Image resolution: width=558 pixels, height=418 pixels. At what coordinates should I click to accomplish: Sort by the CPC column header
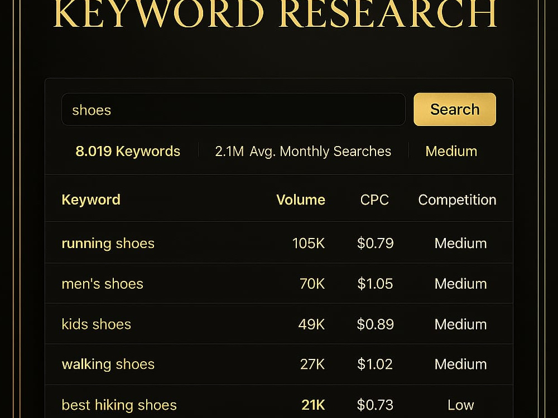click(x=374, y=200)
